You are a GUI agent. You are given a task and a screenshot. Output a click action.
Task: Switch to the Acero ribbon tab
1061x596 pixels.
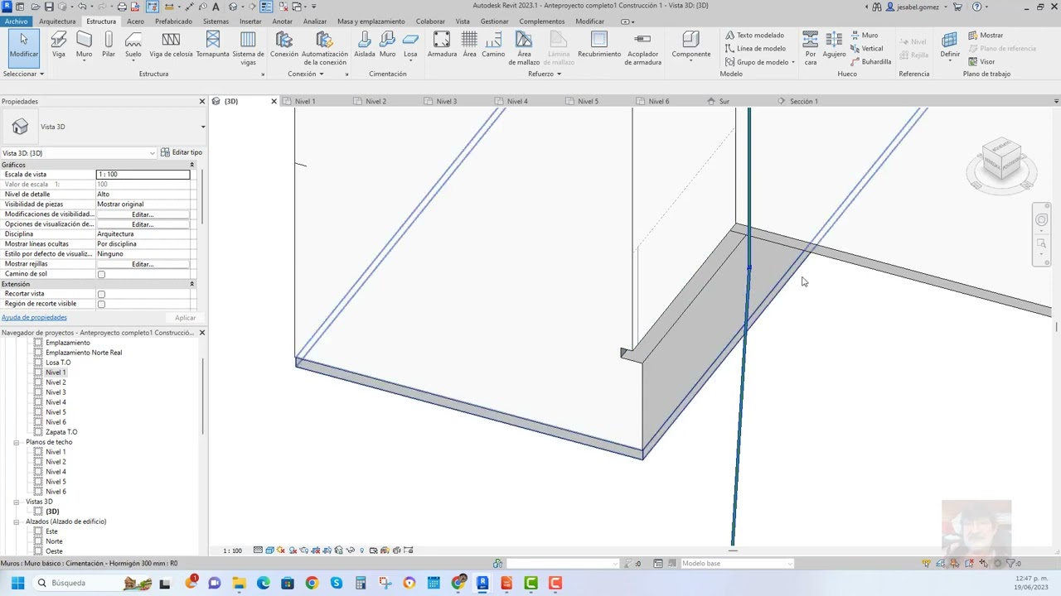click(135, 22)
